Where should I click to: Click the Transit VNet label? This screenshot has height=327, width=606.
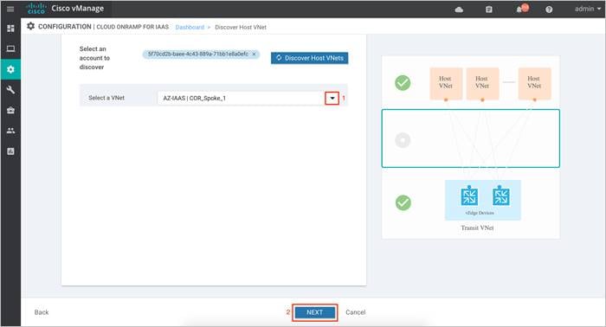pyautogui.click(x=477, y=228)
